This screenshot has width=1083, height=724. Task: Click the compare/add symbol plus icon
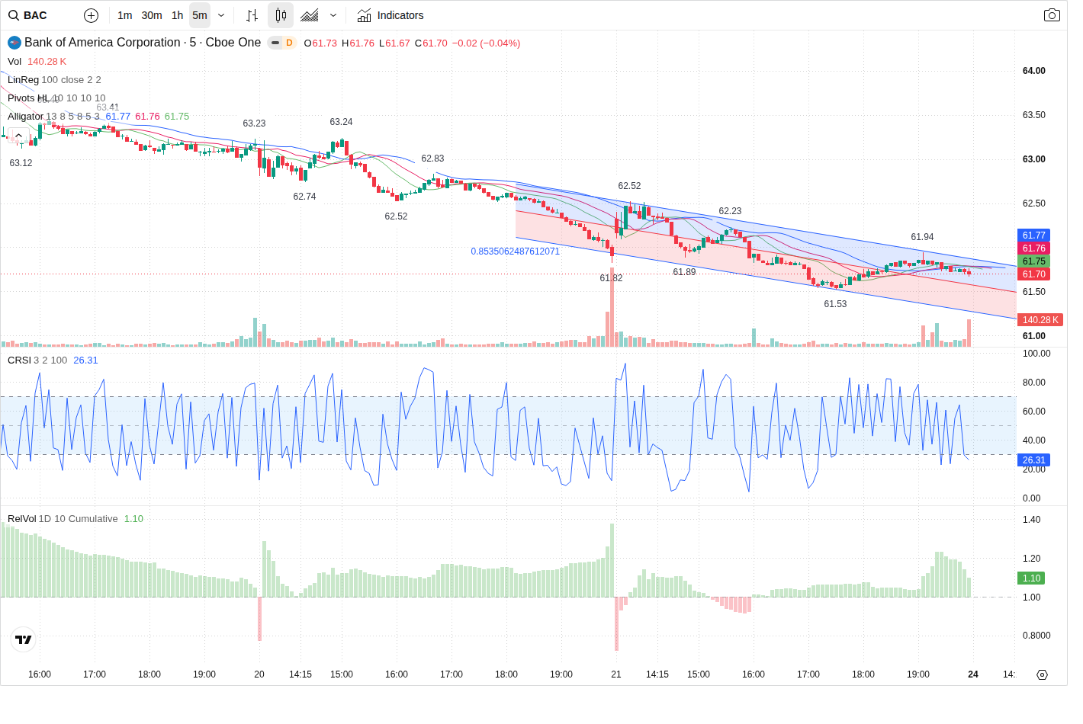(x=91, y=15)
